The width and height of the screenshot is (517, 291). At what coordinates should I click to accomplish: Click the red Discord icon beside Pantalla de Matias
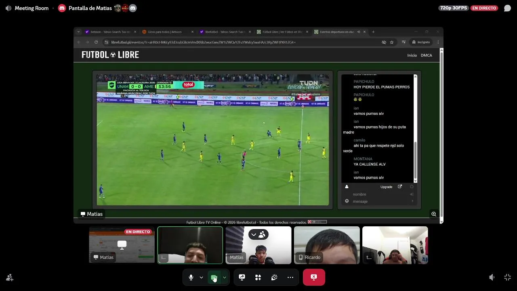coord(62,8)
